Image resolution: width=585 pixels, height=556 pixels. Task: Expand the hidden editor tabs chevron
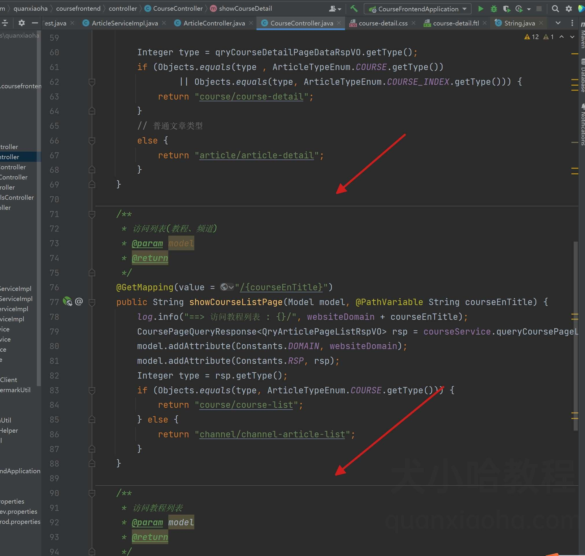[x=558, y=23]
